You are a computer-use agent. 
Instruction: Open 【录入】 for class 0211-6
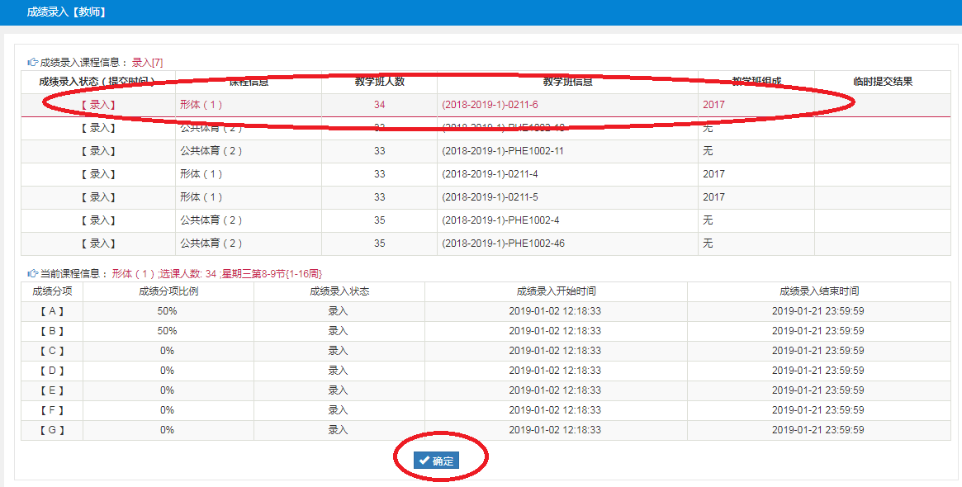click(x=98, y=105)
